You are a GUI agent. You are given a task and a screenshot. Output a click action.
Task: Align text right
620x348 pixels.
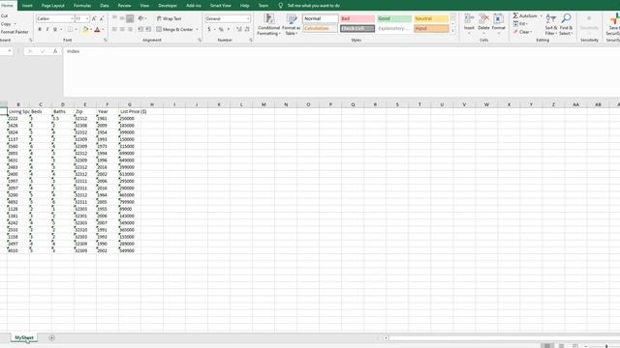[x=130, y=30]
